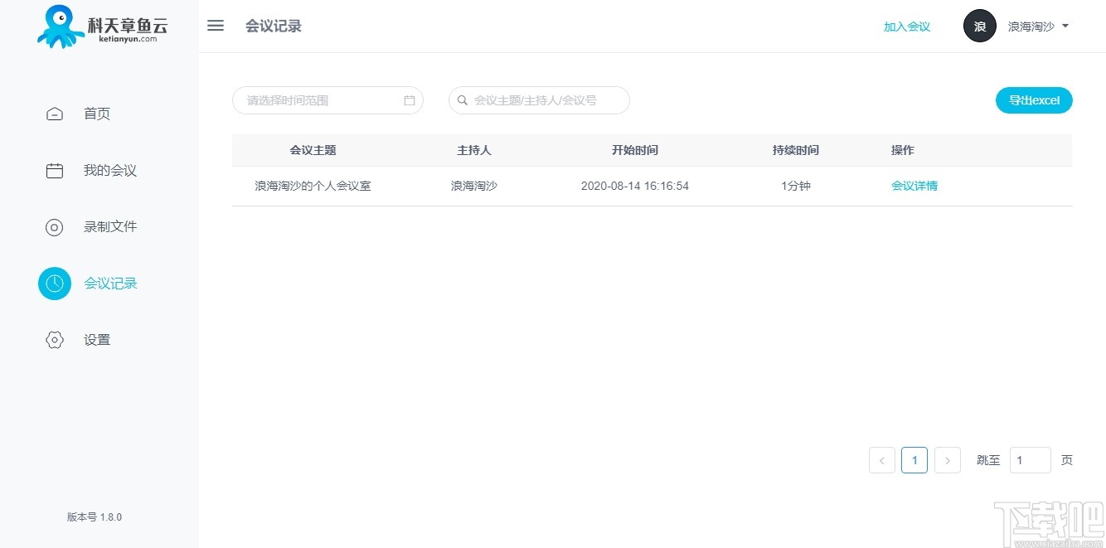Viewport: 1106px width, 548px height.
Task: Click the 导出excel button
Action: (1033, 99)
